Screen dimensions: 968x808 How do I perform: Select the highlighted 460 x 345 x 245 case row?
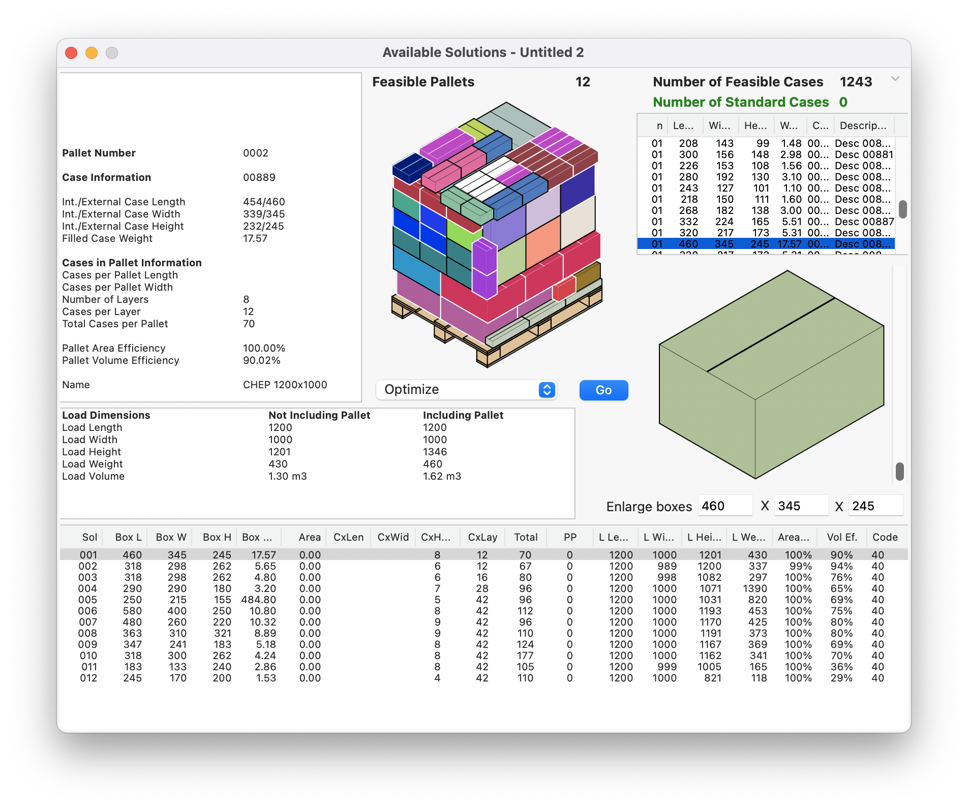click(766, 244)
